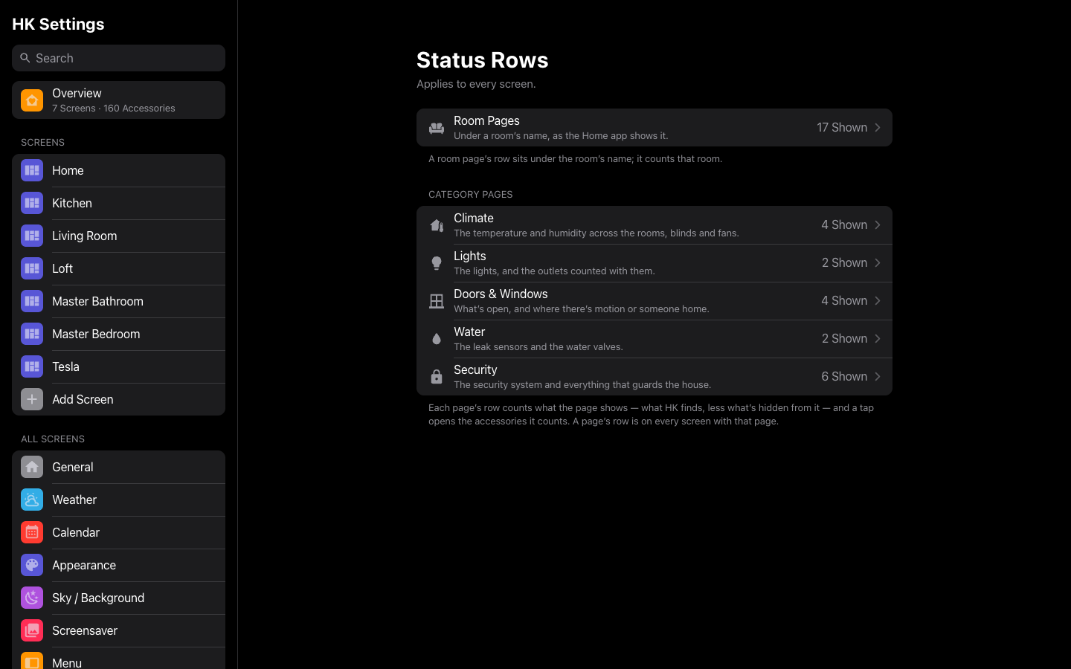Select Living Room in sidebar
This screenshot has height=669, width=1071.
coord(118,236)
